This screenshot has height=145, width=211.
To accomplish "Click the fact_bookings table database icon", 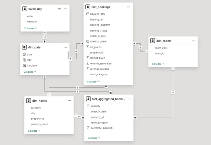I will coord(88,7).
